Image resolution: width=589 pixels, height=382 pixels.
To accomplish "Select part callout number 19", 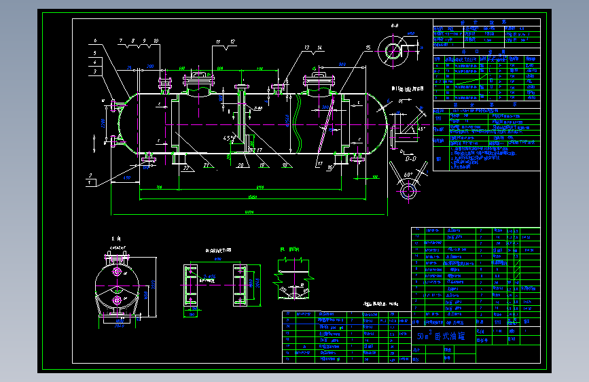I will click(262, 165).
